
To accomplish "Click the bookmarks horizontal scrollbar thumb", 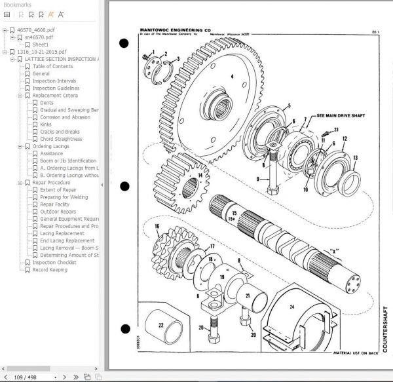I will [28, 369].
